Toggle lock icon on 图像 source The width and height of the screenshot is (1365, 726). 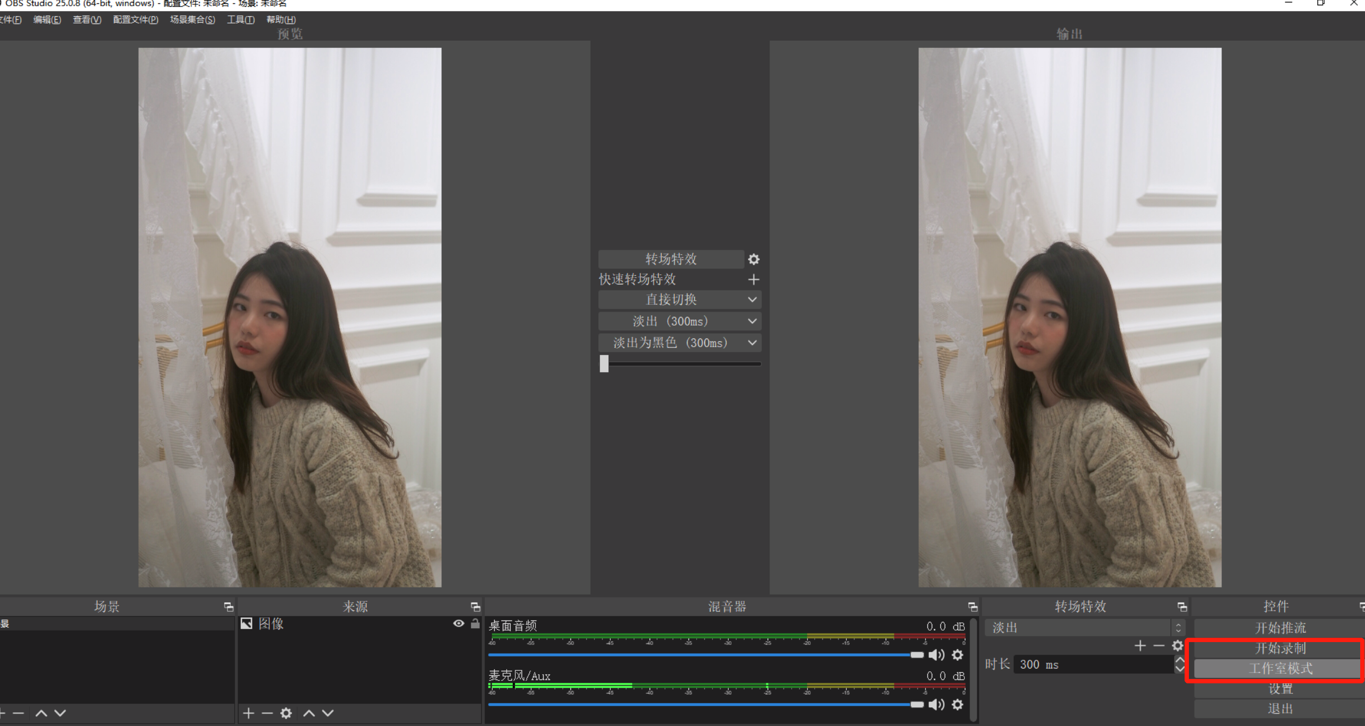(475, 624)
